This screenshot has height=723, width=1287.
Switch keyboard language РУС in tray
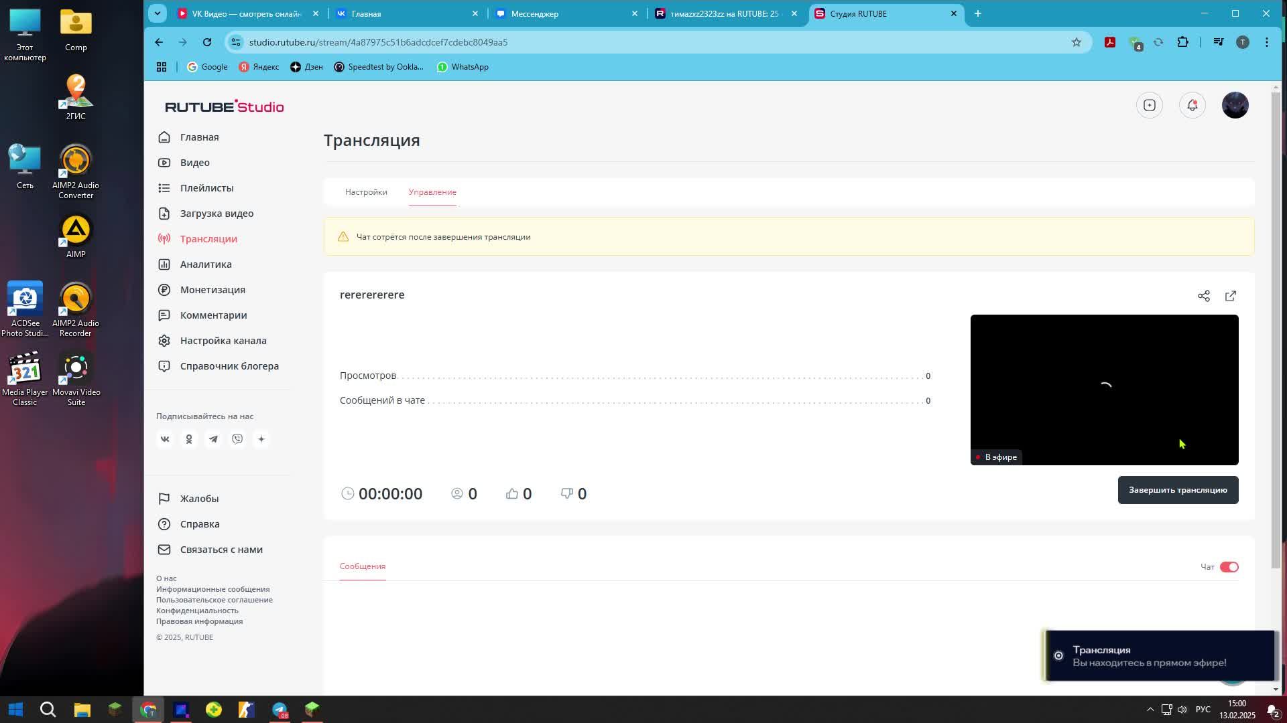pos(1203,710)
